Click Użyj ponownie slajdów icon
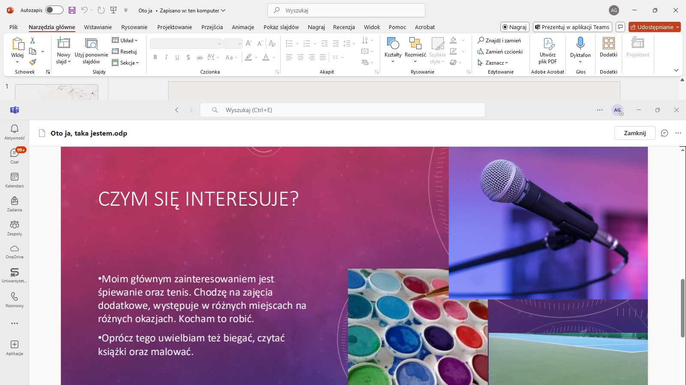This screenshot has height=385, width=686. 91,43
